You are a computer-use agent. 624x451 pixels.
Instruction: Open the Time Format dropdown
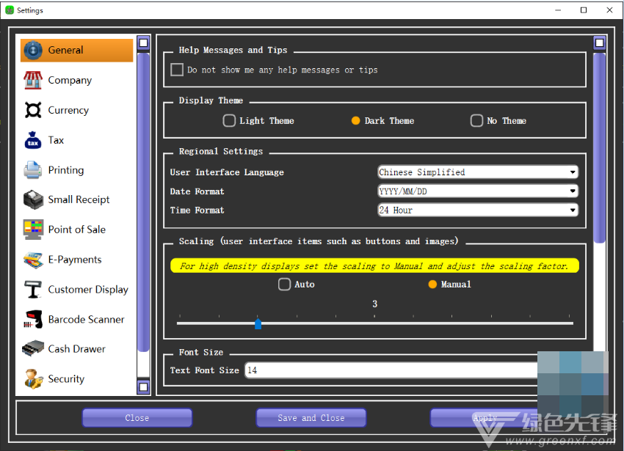pos(478,210)
